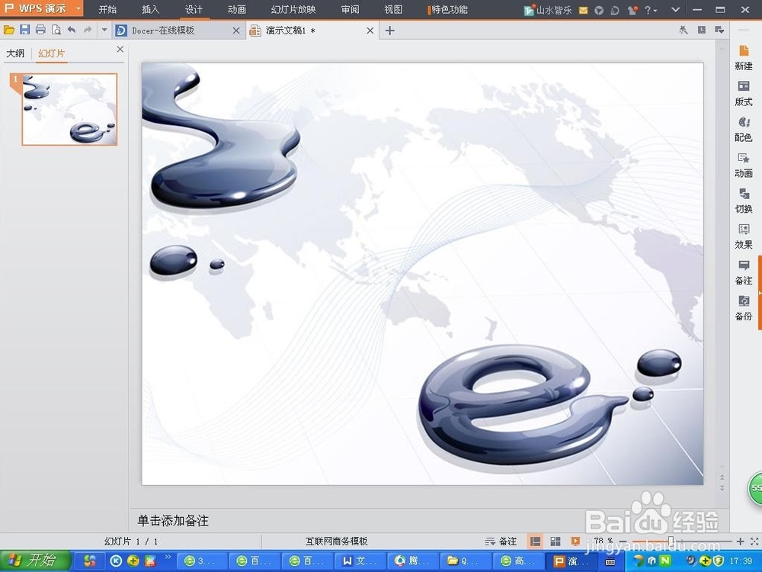
Task: Toggle the 备注 notes button in status bar
Action: click(x=501, y=541)
